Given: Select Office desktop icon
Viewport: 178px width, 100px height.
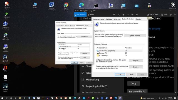Looking at the screenshot, I should point(5,69).
